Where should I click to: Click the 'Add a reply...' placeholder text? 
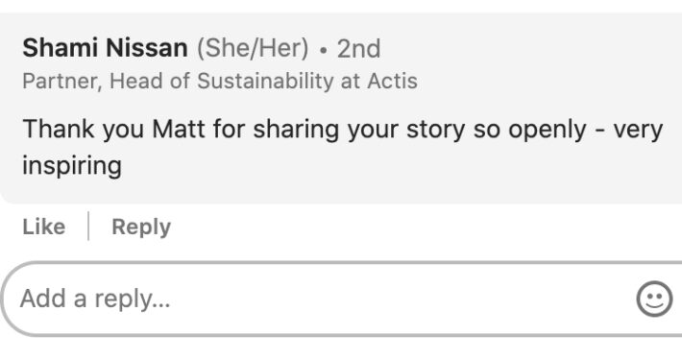coord(95,299)
